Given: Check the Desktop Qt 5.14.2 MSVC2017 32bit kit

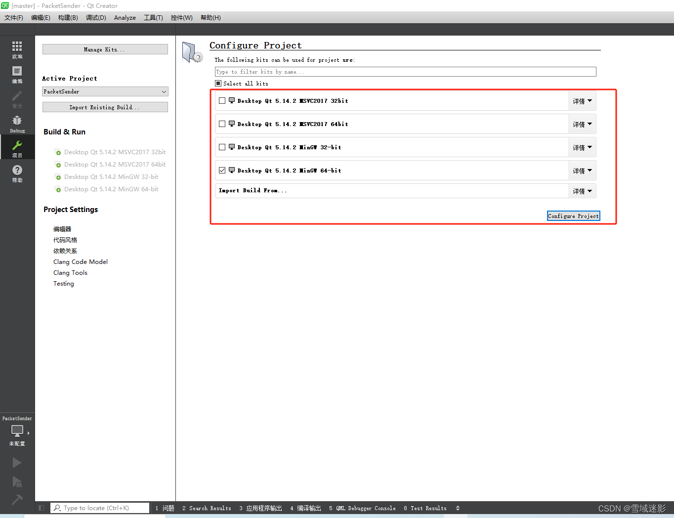Looking at the screenshot, I should click(222, 100).
